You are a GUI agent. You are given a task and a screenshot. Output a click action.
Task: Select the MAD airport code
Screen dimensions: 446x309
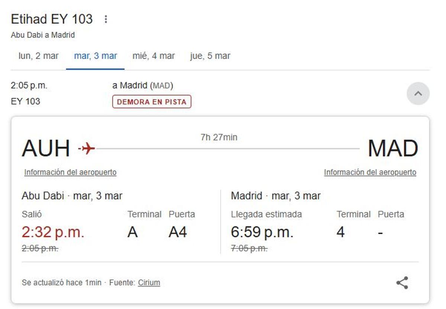click(392, 147)
